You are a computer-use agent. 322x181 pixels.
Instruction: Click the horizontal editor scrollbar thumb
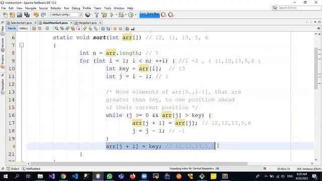pyautogui.click(x=139, y=163)
